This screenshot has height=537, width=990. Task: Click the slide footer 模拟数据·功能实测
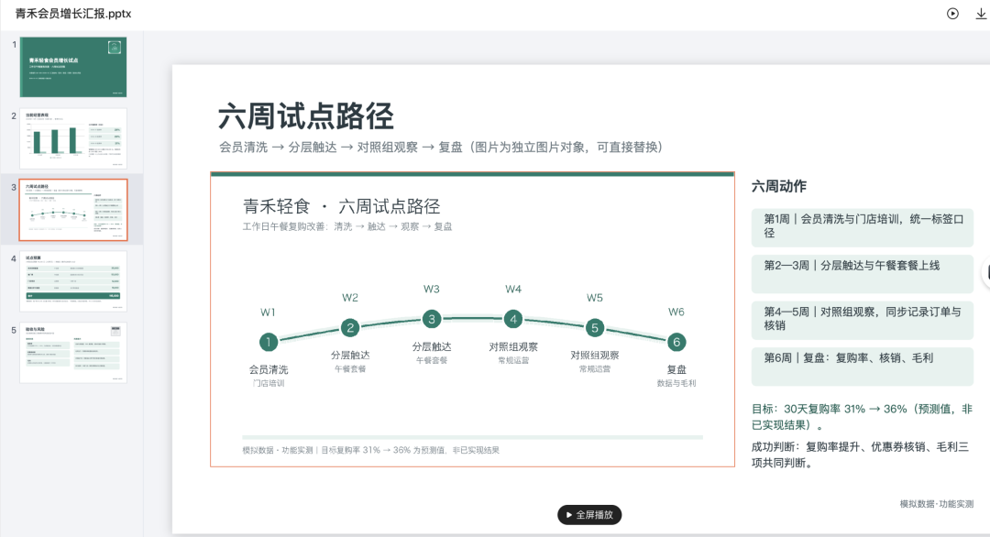936,504
